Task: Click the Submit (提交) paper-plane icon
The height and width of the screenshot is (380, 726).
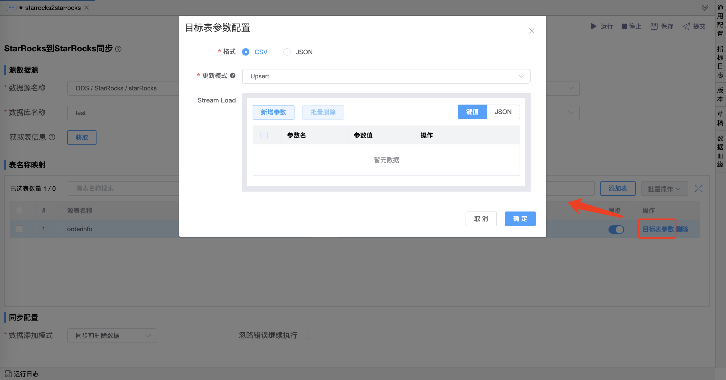Action: 686,26
